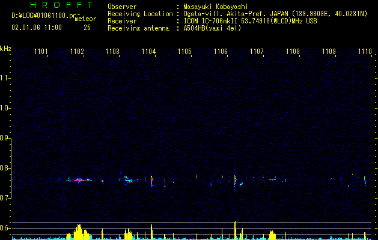This screenshot has width=378, height=240.
Task: Select the ICOM IC-706mkII receiver text
Action: [x=211, y=21]
